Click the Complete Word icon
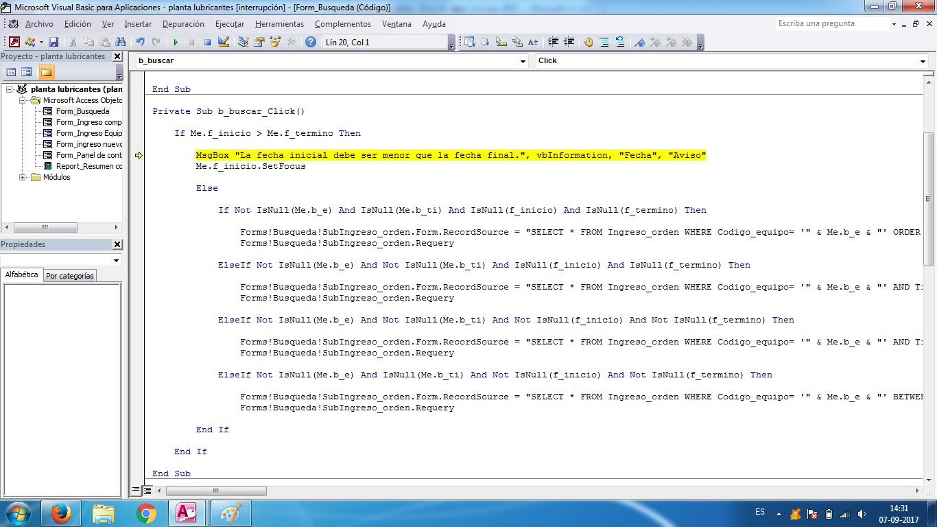The image size is (937, 527). [x=533, y=42]
